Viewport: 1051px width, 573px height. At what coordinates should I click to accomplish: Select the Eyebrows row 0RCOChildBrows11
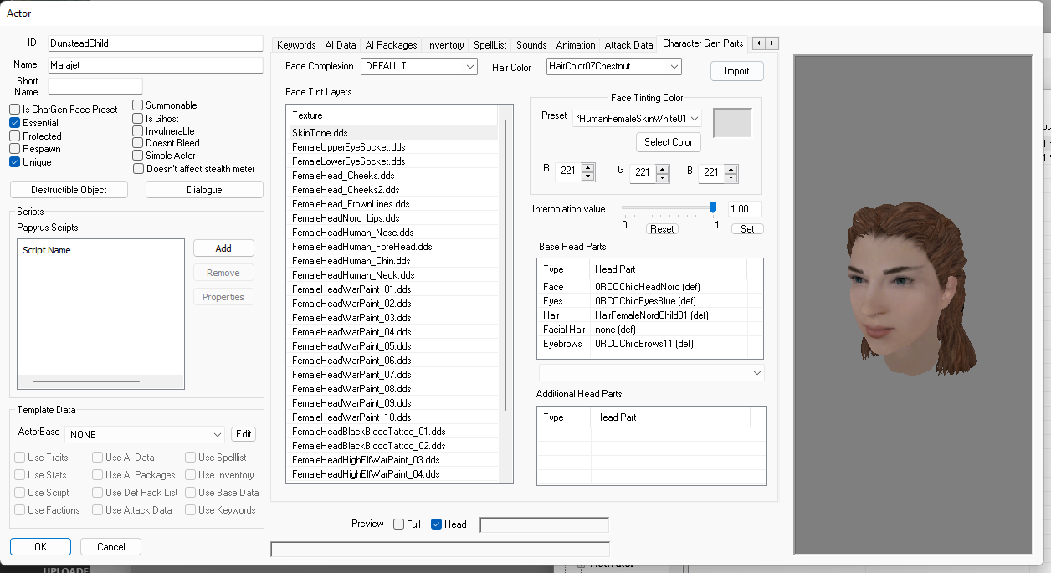(x=649, y=344)
